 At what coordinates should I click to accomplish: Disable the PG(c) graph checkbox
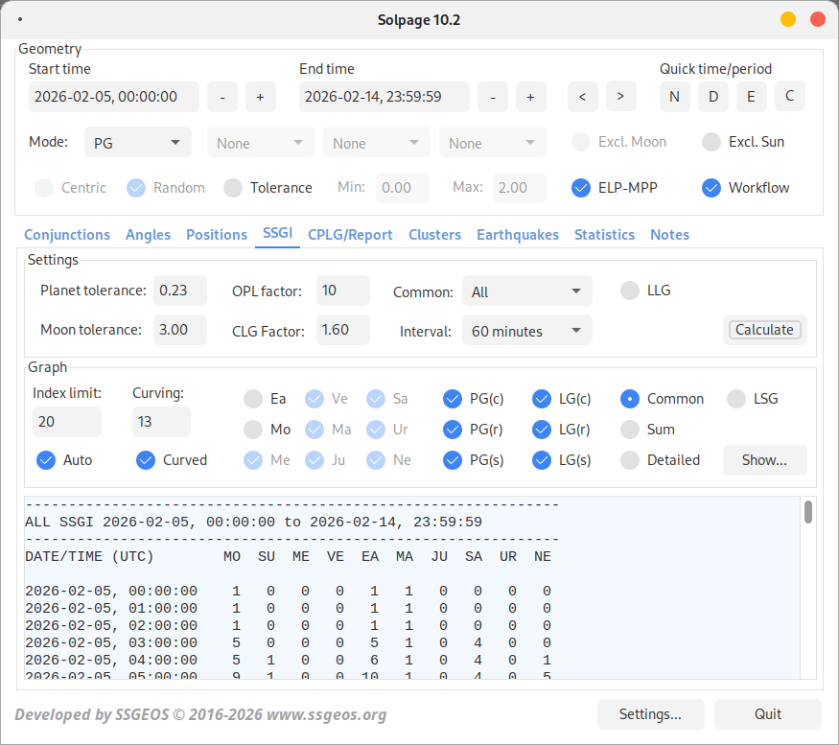point(452,399)
